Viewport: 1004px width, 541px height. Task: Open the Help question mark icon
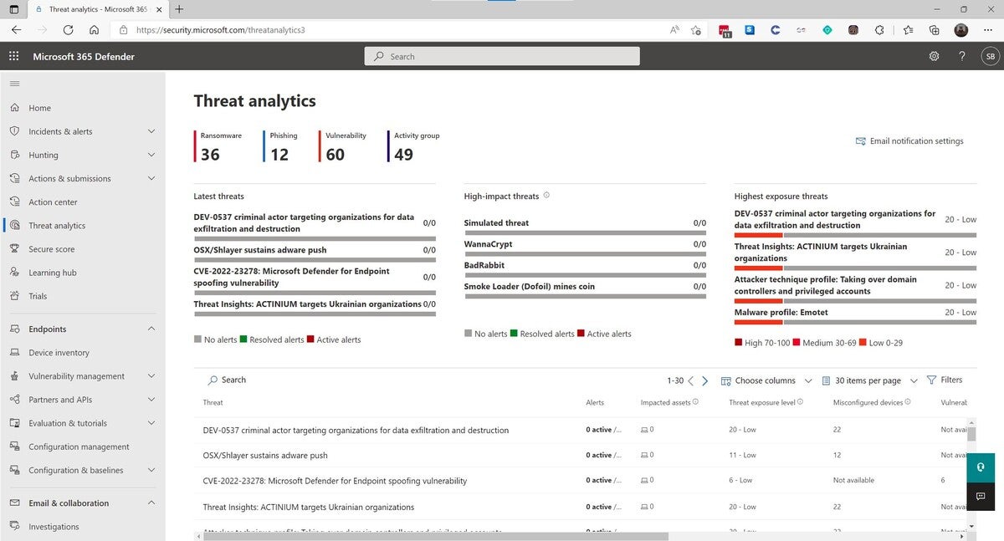pos(962,57)
